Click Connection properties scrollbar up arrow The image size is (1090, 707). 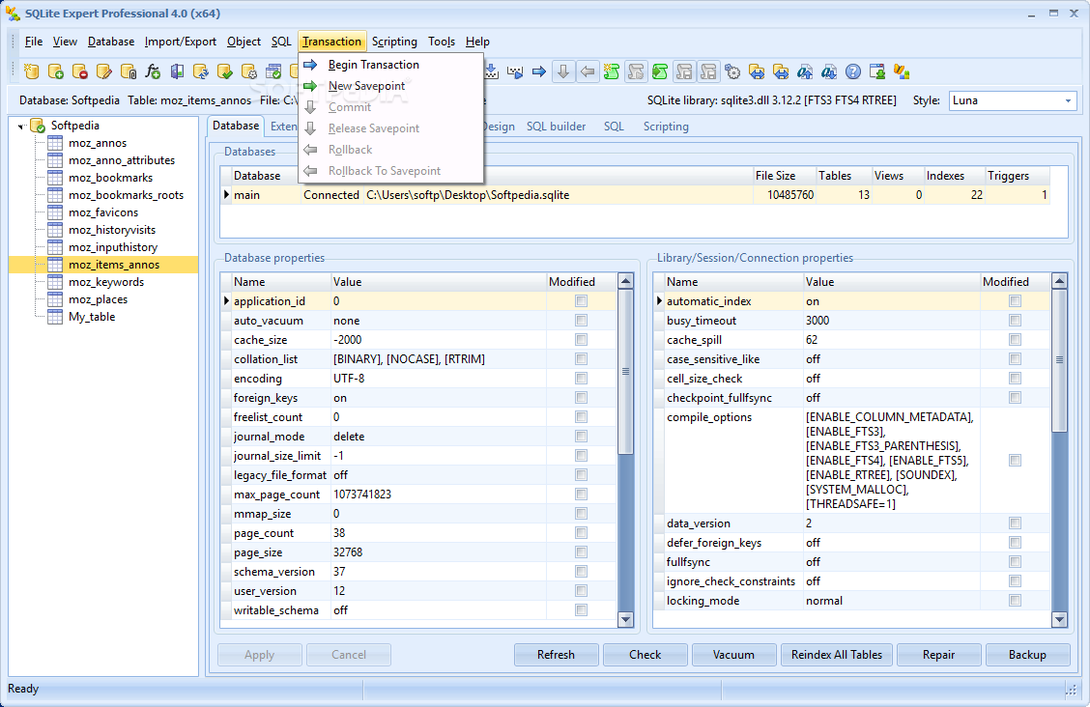1059,282
